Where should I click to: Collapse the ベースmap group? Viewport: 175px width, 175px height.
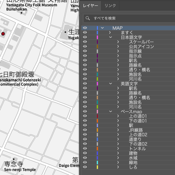point(110,111)
